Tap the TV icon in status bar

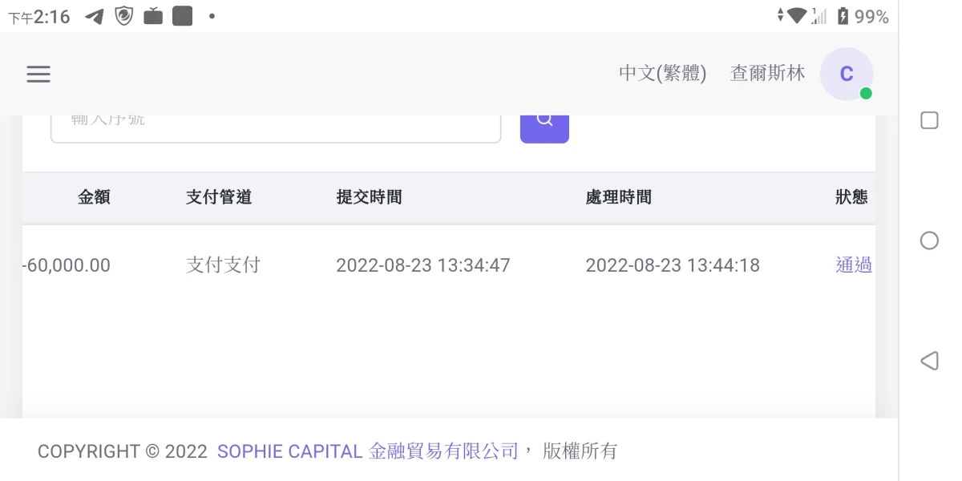(153, 16)
